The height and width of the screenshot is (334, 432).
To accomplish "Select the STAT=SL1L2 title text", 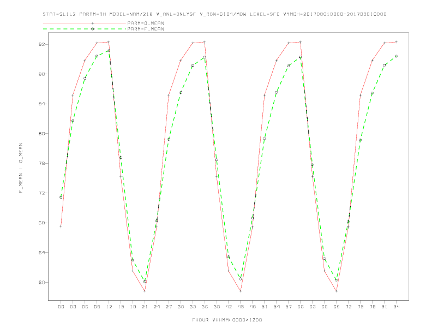I will (x=59, y=14).
